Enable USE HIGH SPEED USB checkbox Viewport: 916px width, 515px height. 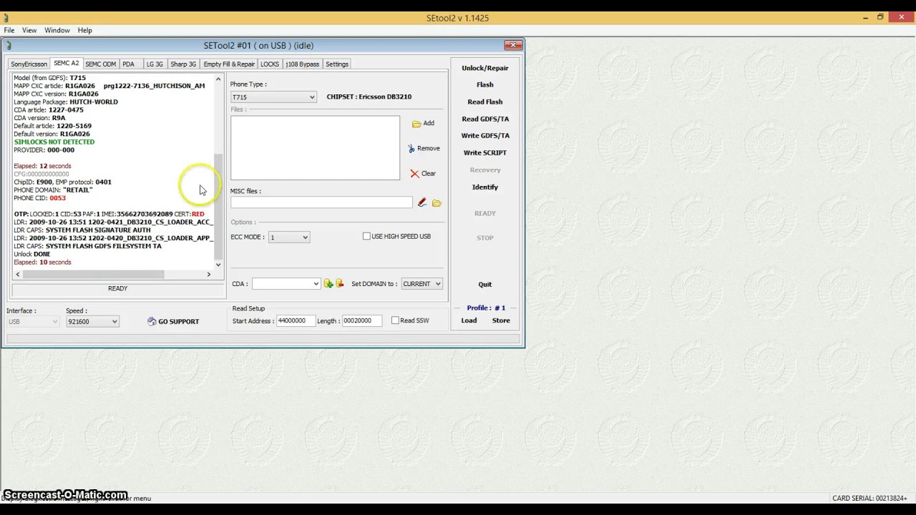pyautogui.click(x=366, y=236)
